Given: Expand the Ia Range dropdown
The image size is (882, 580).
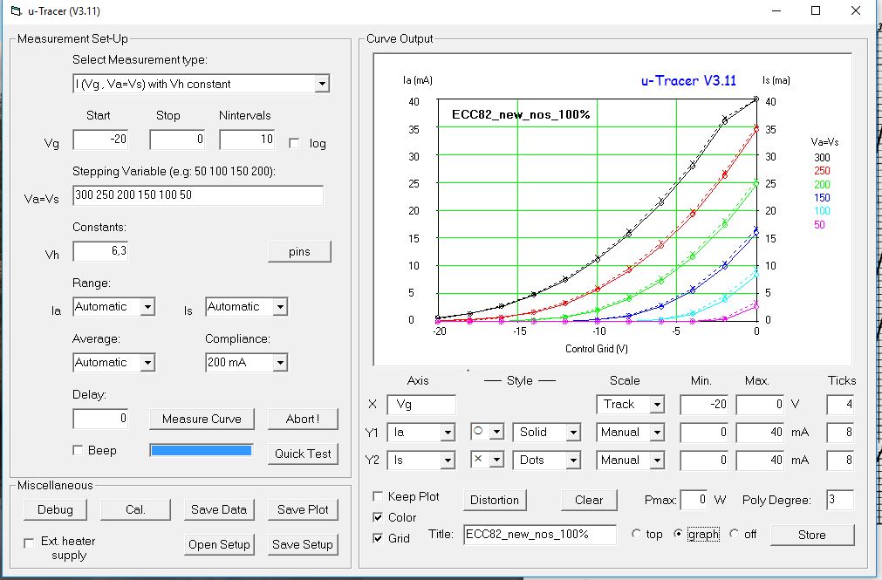Looking at the screenshot, I should pos(147,307).
